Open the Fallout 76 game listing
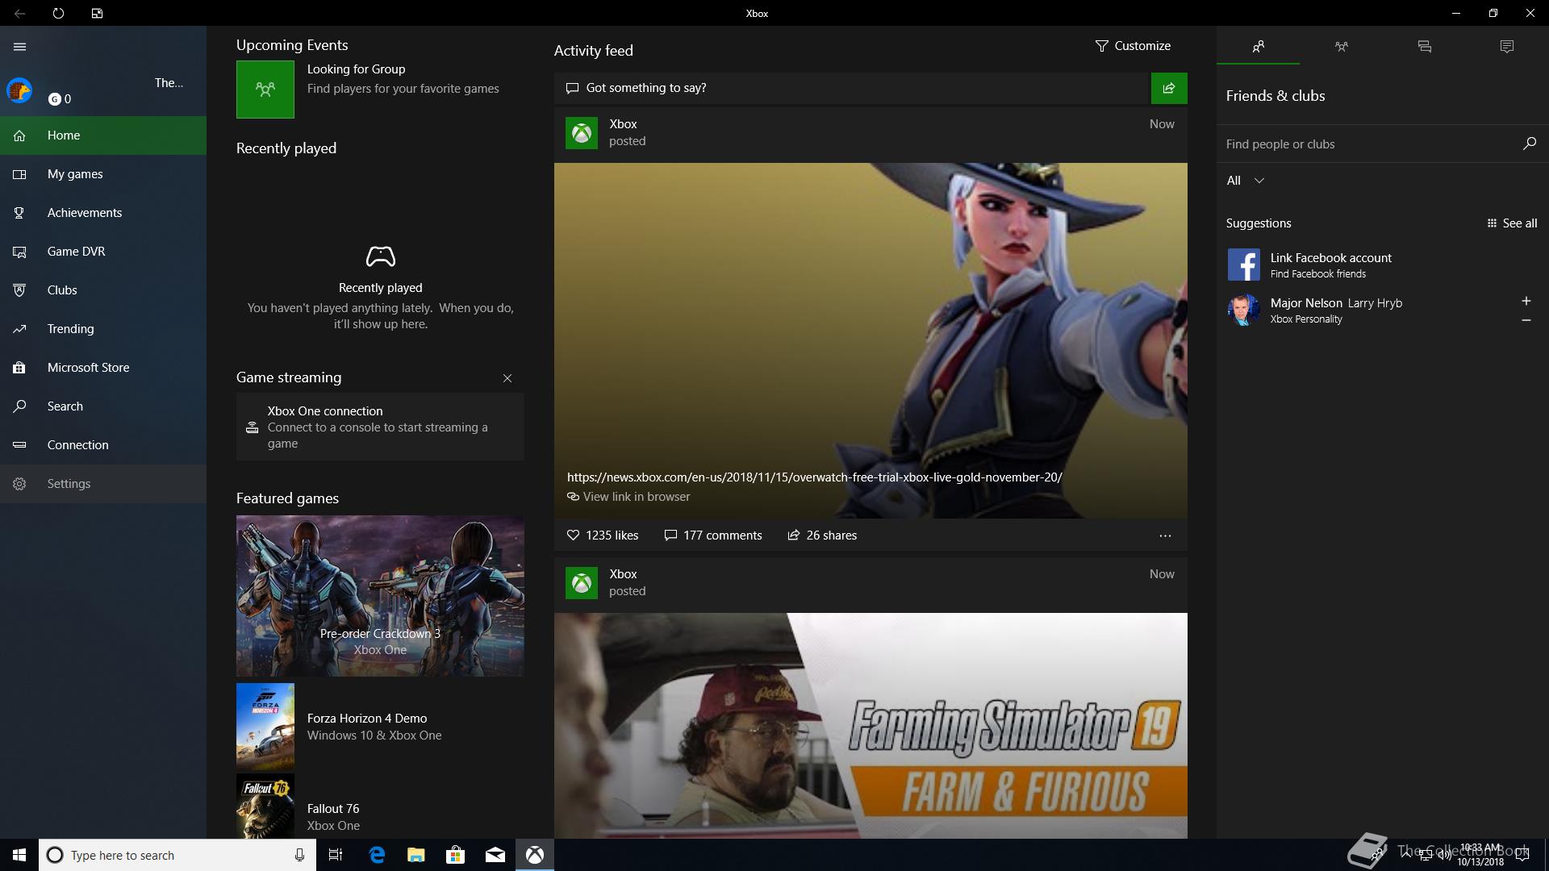Viewport: 1549px width, 871px height. coord(380,806)
